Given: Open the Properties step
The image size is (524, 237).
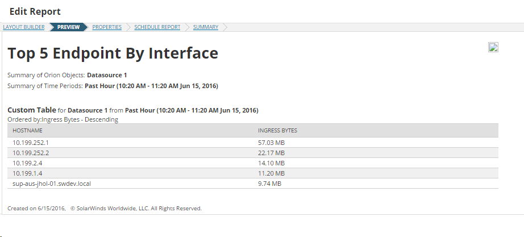Looking at the screenshot, I should [x=107, y=27].
